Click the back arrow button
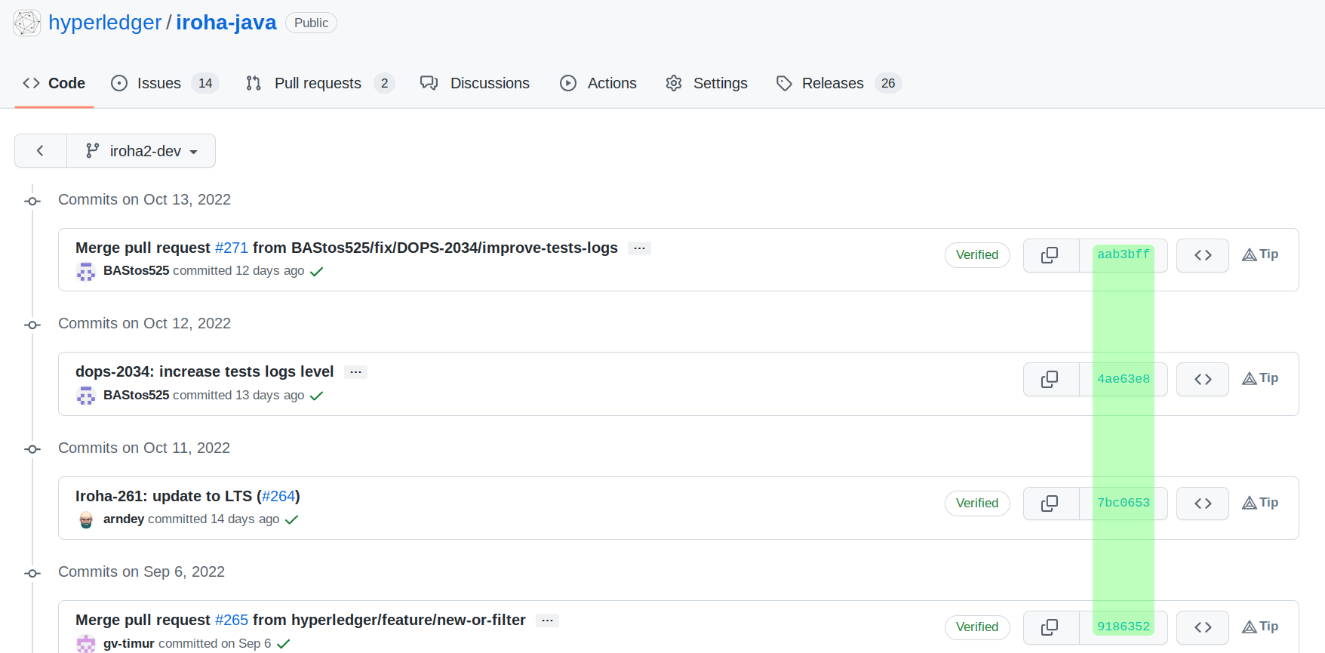 [x=41, y=151]
